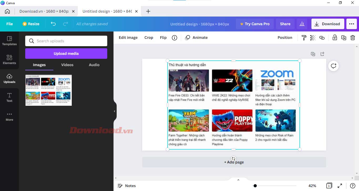Switch to the Videos tab
This screenshot has width=359, height=191.
click(x=67, y=65)
